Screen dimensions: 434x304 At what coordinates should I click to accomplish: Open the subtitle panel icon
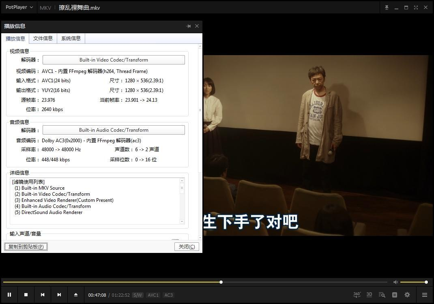(x=394, y=295)
